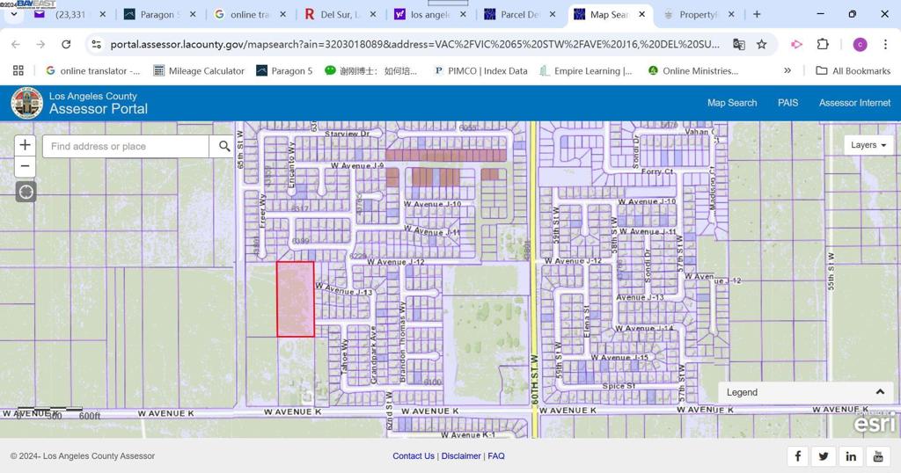Expand the Layers dropdown
The image size is (901, 473).
tap(868, 145)
